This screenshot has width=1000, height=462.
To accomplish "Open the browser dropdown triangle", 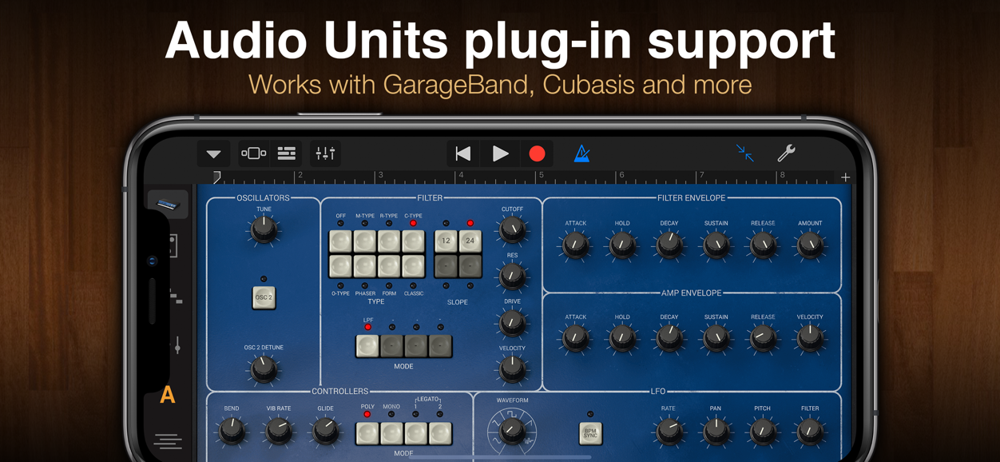I will click(x=213, y=154).
